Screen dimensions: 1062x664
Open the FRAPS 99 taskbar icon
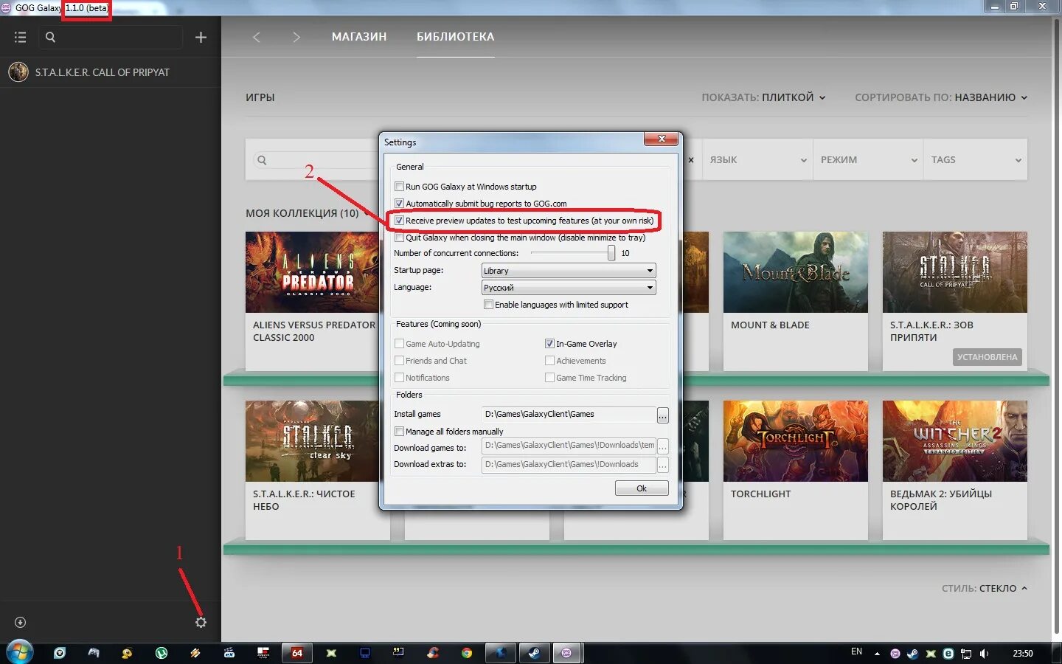tap(399, 652)
